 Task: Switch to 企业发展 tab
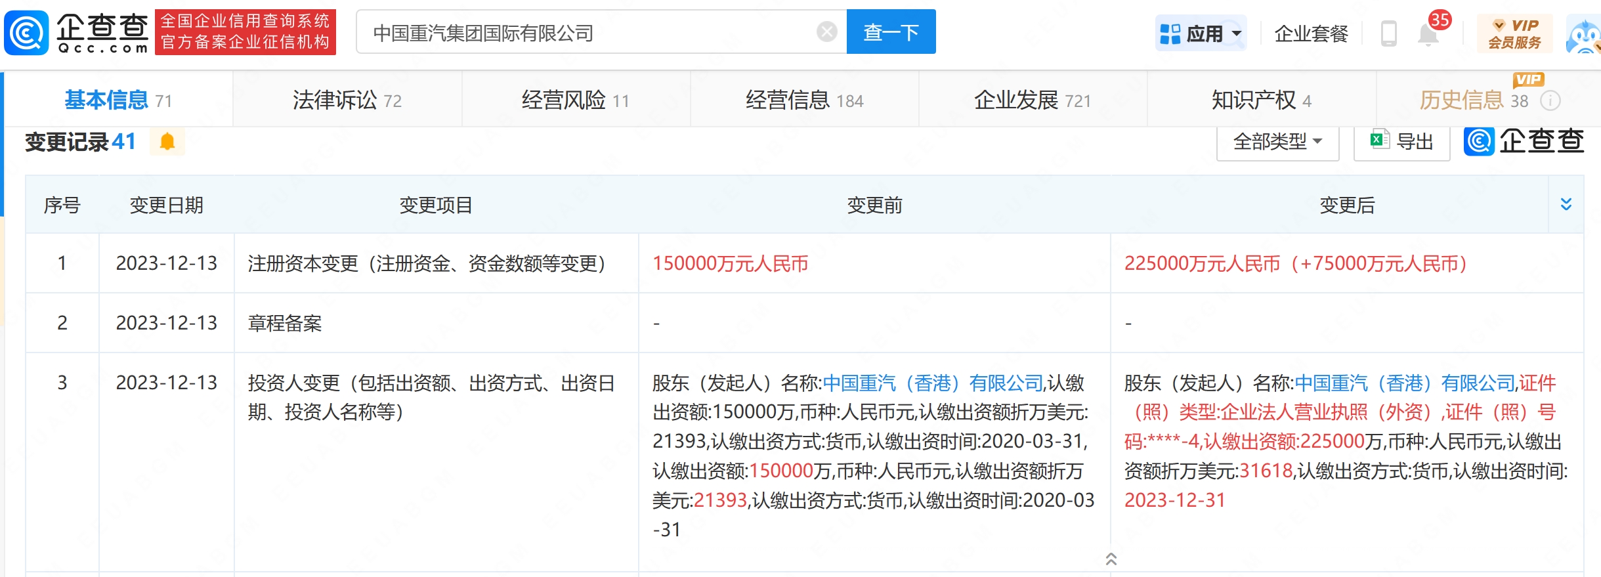[1033, 100]
